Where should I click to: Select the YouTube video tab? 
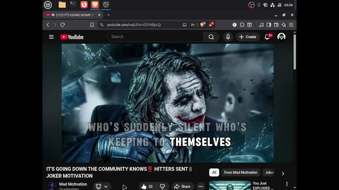(x=73, y=15)
